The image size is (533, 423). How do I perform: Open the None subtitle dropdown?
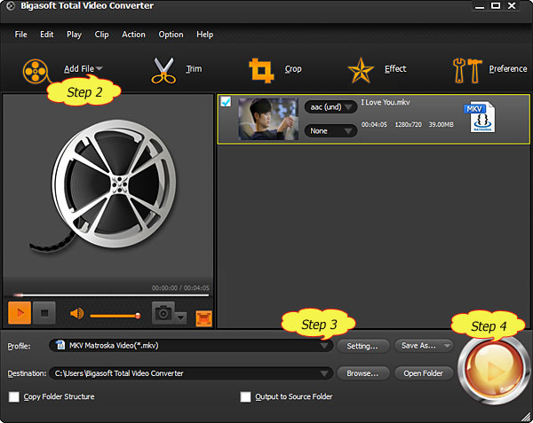(330, 131)
